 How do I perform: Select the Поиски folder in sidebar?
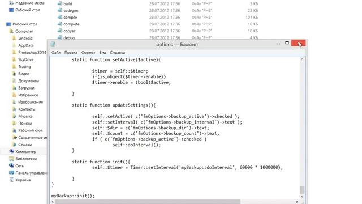tap(25, 124)
